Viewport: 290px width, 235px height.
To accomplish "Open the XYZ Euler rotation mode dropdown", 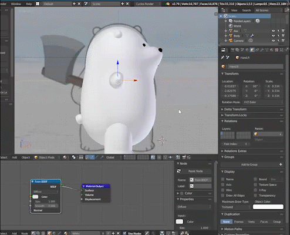I will click(263, 102).
